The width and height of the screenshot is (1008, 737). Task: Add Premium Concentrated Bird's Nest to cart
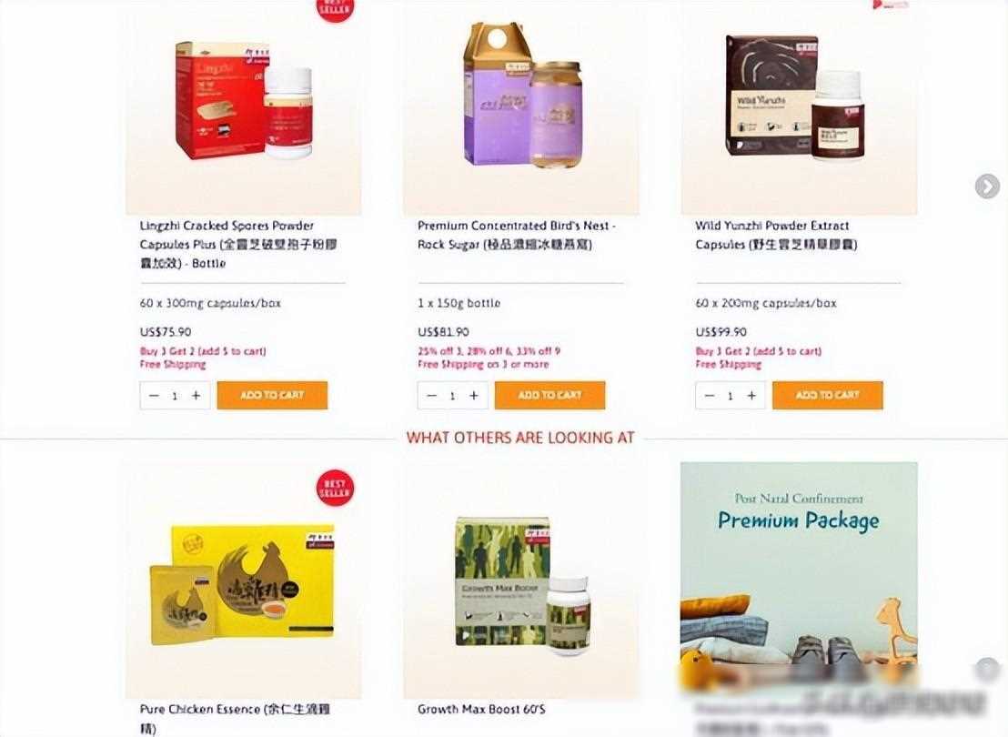point(549,395)
